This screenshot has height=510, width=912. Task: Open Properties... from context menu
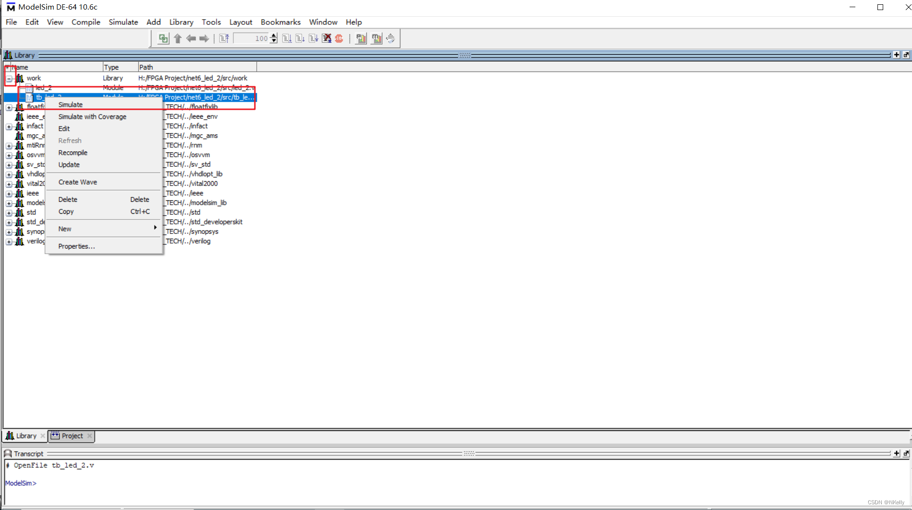(x=104, y=246)
